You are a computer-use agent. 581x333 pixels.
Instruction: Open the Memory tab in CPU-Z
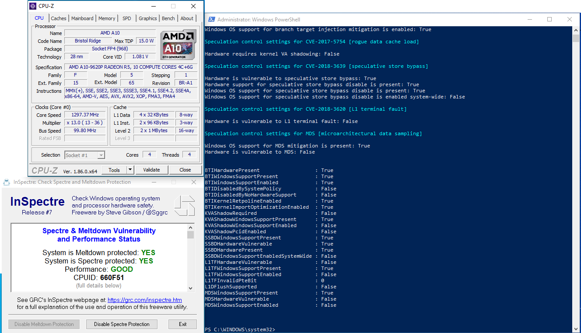pos(107,18)
